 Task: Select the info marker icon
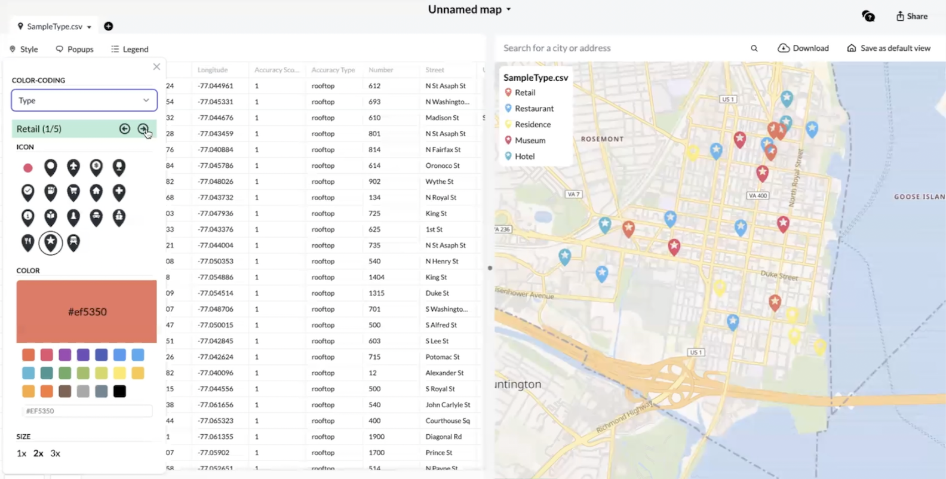[x=28, y=217]
